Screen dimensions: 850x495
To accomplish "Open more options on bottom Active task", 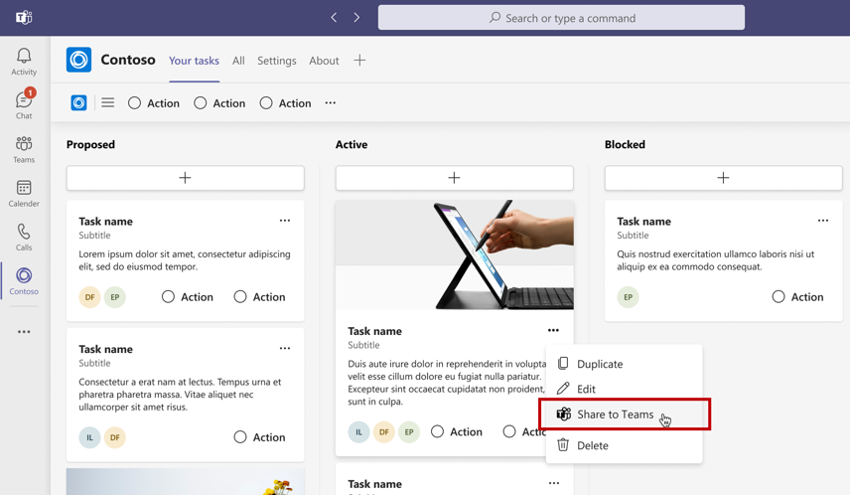I will point(553,483).
